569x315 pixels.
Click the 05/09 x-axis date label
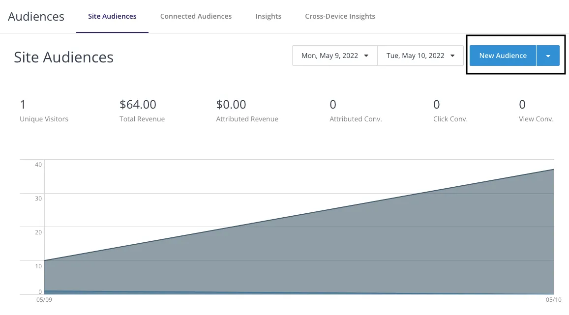click(44, 300)
